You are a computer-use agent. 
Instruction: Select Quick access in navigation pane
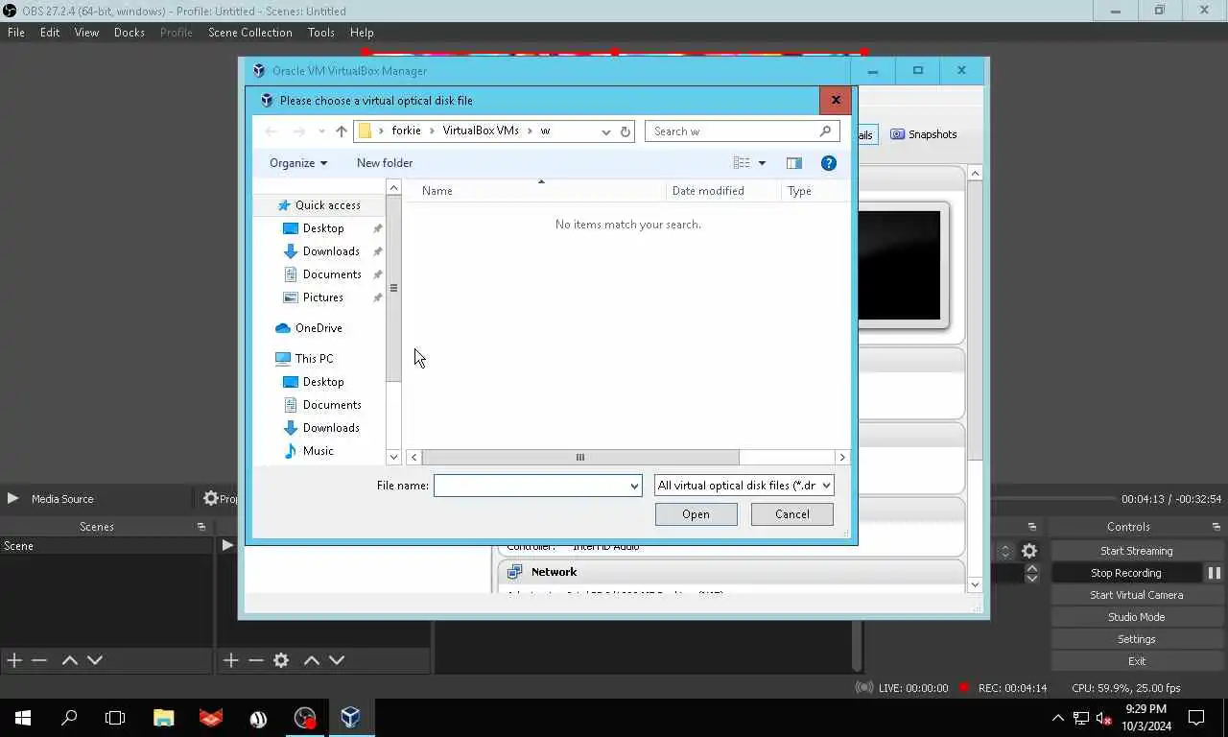(327, 205)
